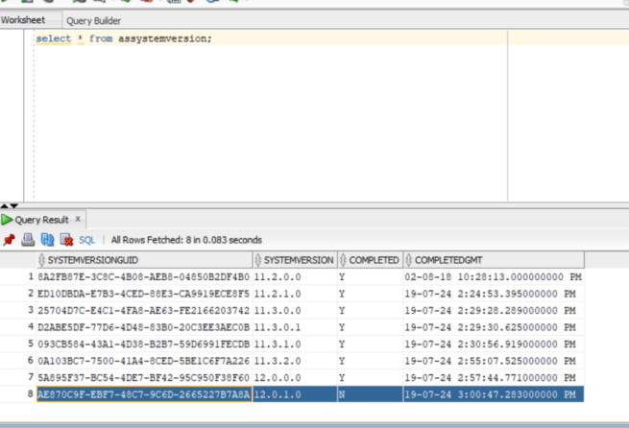Collapse the editor pane with the up arrow
This screenshot has height=428, width=629.
coord(4,206)
